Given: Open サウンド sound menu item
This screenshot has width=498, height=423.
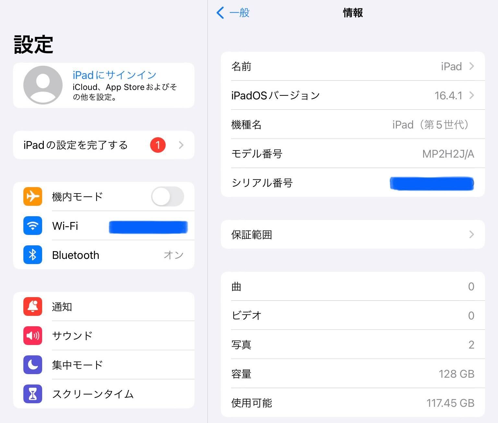Looking at the screenshot, I should [104, 336].
